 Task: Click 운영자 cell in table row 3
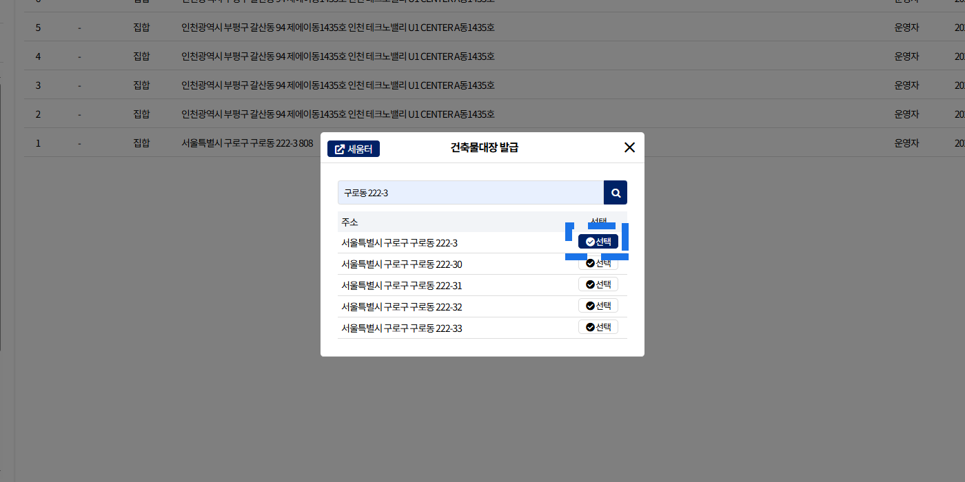click(906, 85)
